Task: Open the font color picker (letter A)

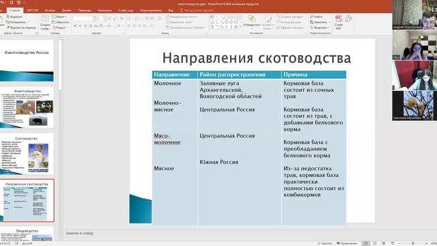Action: (119, 26)
